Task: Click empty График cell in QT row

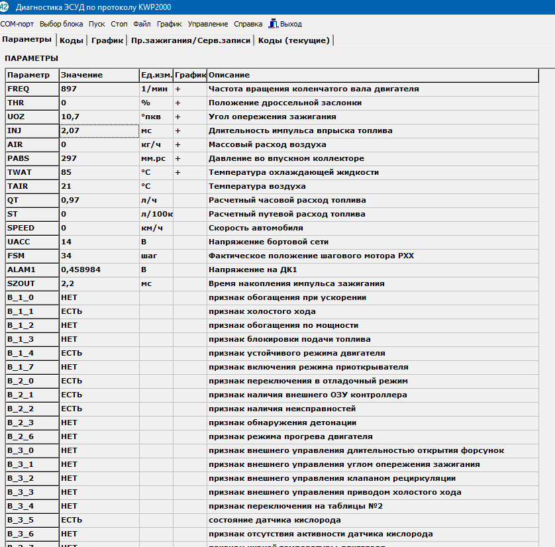Action: pos(190,200)
